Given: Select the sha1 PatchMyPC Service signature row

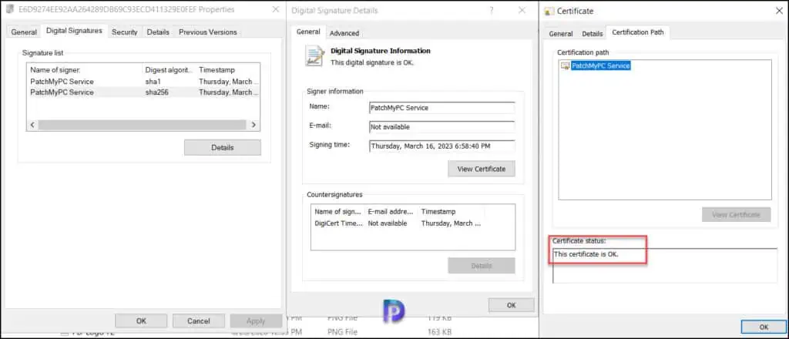Looking at the screenshot, I should 143,82.
